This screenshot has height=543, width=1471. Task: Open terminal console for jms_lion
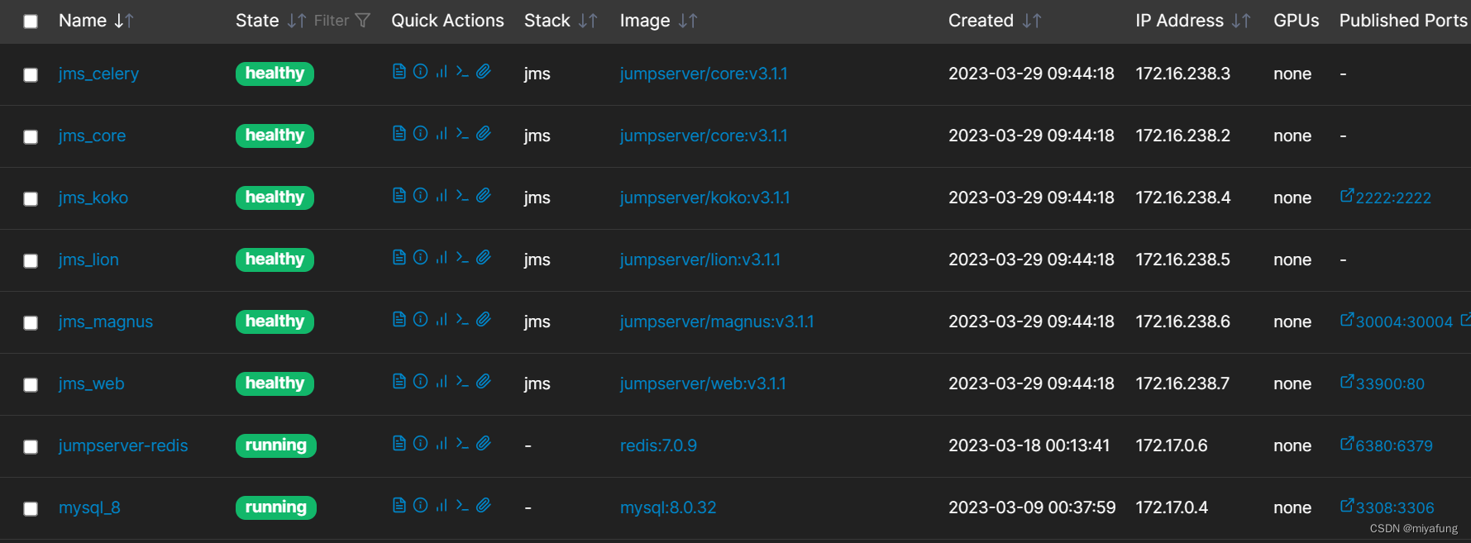[x=462, y=257]
